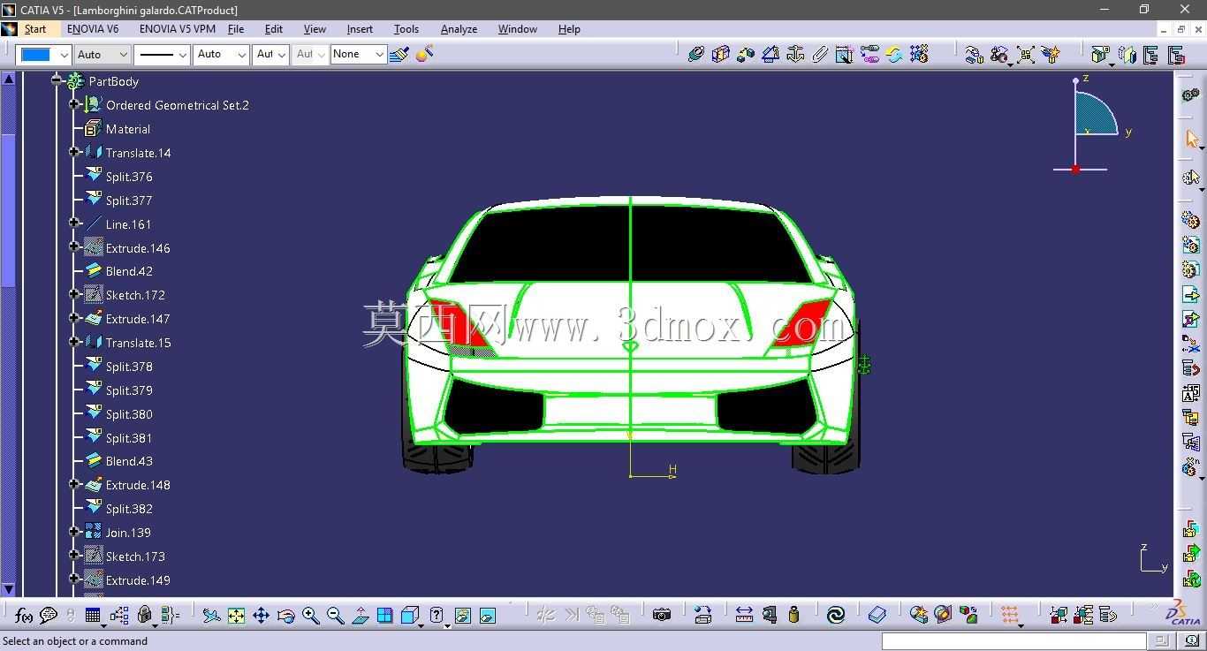Click tree scrollbar down arrow
Viewport: 1207px width, 651px height.
pos(8,589)
